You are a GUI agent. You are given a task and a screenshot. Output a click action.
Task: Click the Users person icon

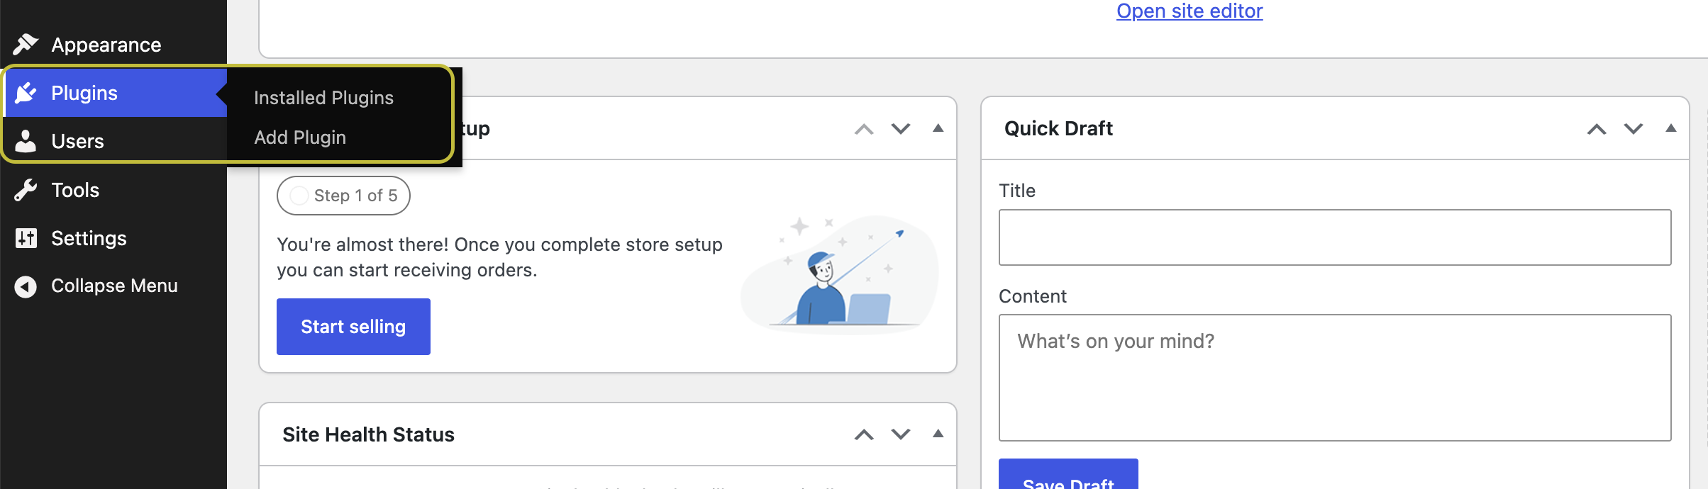pyautogui.click(x=26, y=141)
